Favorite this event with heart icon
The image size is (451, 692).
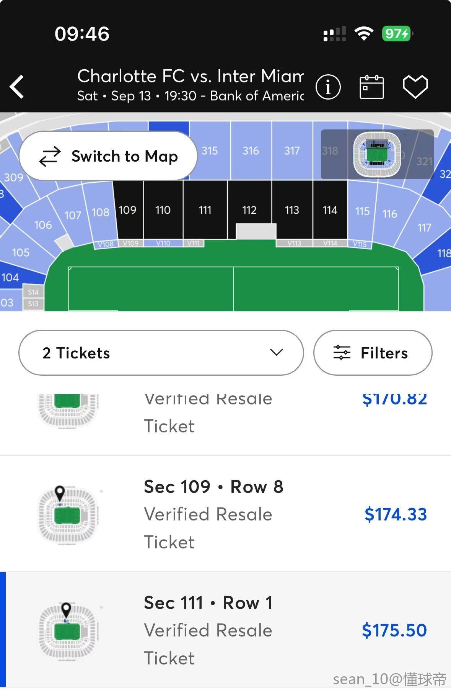pos(415,87)
